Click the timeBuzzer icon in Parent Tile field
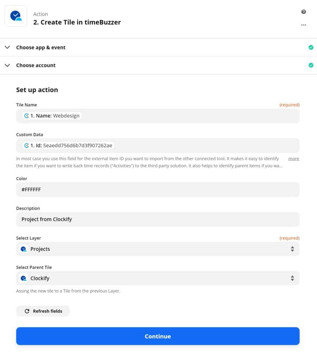 (x=24, y=278)
